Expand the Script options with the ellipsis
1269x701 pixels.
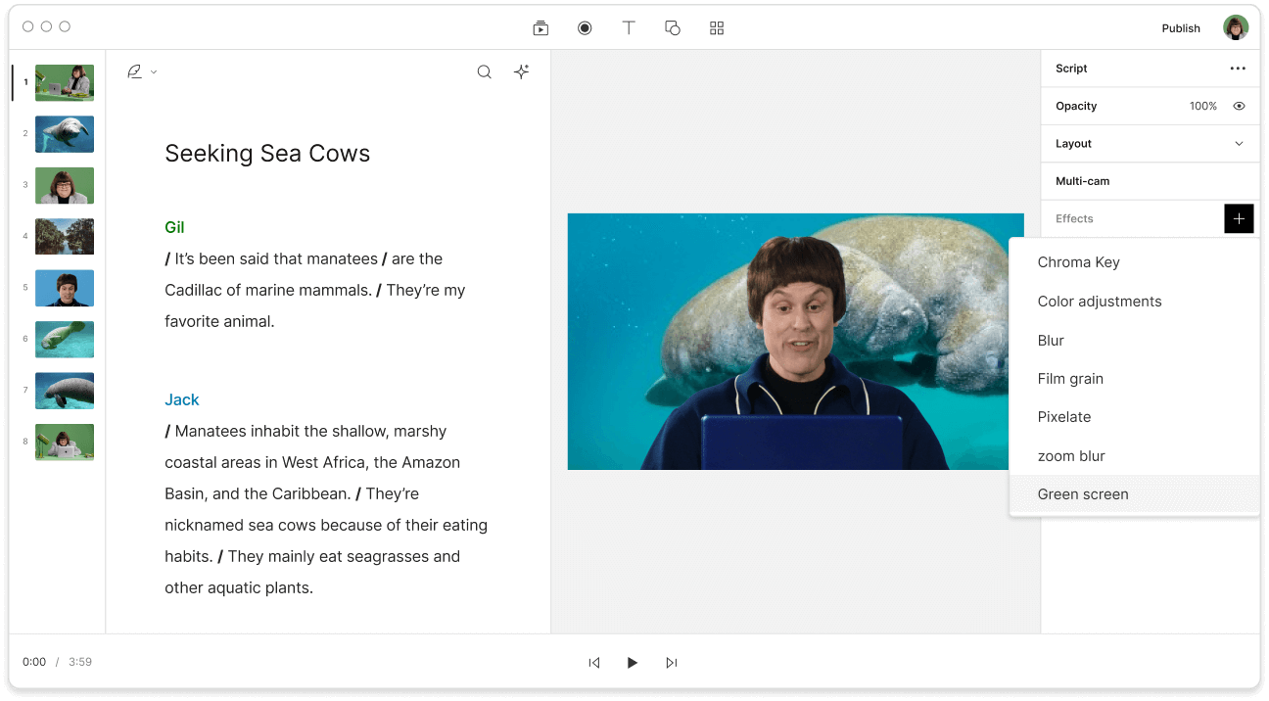pos(1238,68)
